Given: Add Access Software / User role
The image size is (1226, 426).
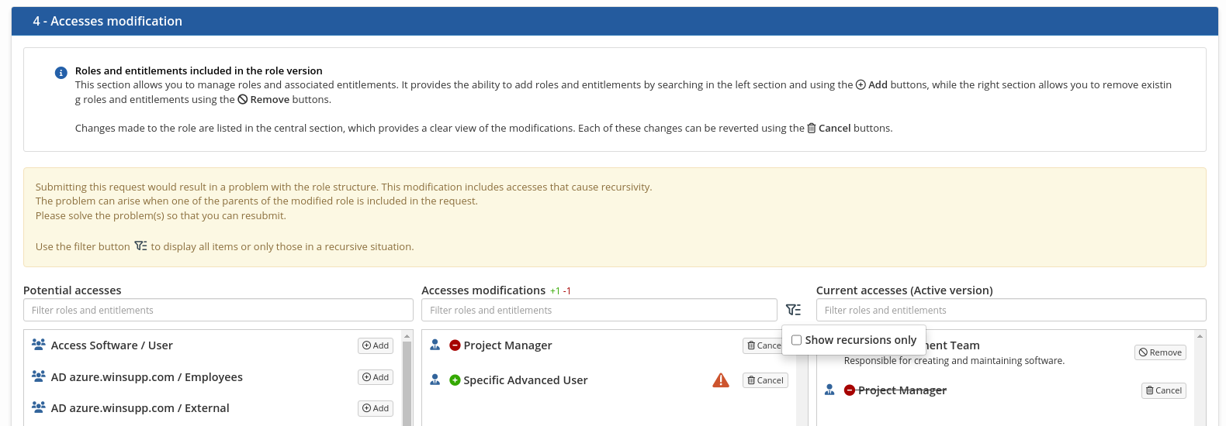Looking at the screenshot, I should 376,345.
